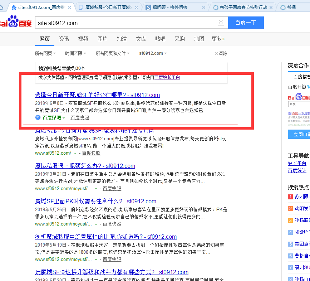Select the 知道 search category
The width and height of the screenshot is (310, 281).
122,39
